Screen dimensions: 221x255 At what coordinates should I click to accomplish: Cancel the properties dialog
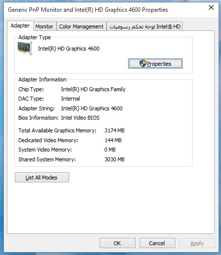coord(157,243)
